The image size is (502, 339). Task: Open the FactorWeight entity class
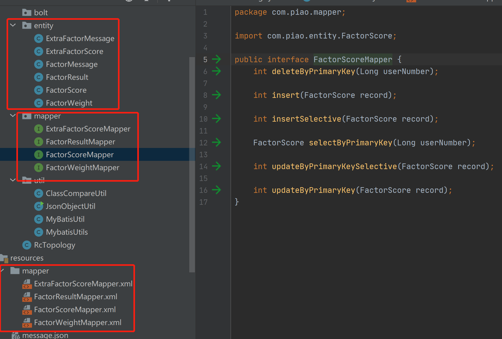coord(69,103)
